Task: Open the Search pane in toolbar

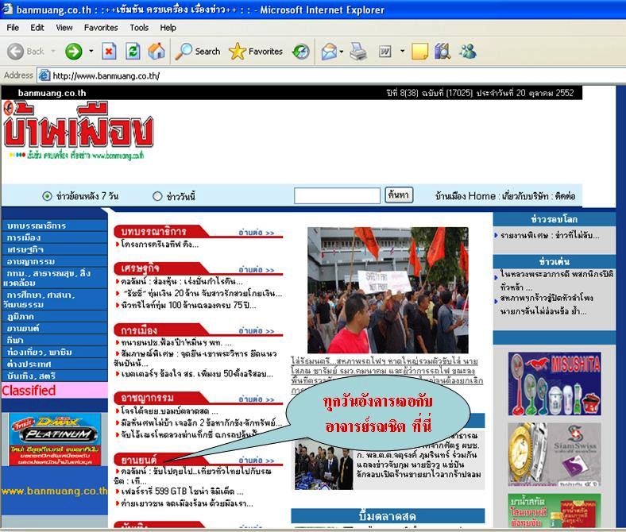Action: tap(199, 52)
